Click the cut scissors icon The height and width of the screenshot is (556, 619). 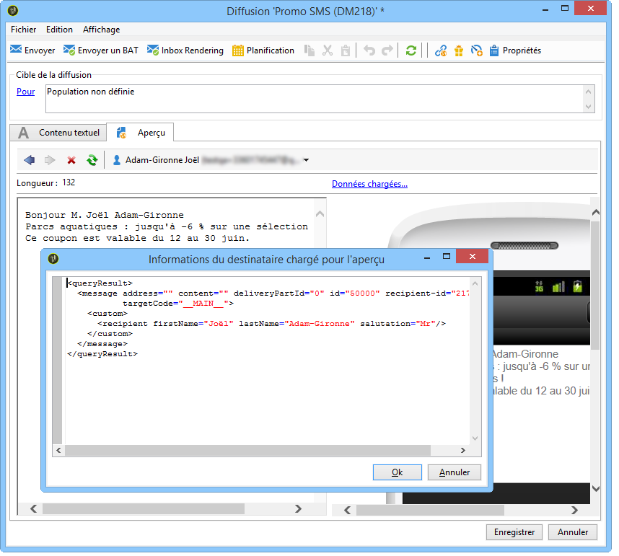pos(328,50)
